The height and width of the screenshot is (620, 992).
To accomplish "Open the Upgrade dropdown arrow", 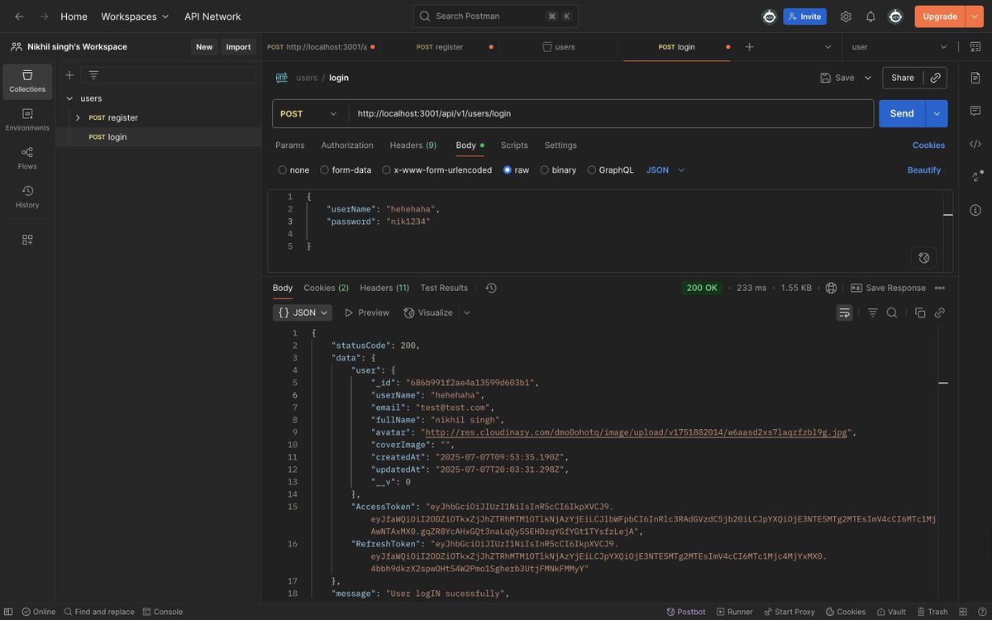I will click(x=975, y=17).
